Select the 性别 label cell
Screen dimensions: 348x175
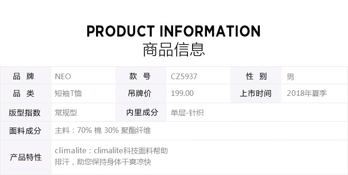[x=256, y=75]
